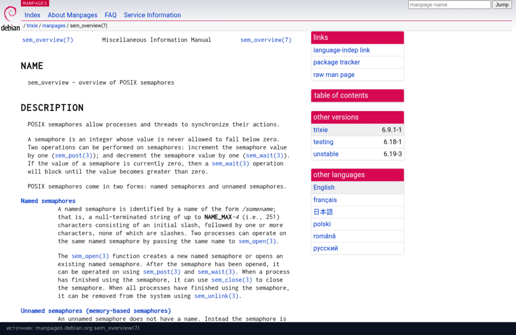Open the sem_open(3) link after 'same name to'
Image resolution: width=516 pixels, height=335 pixels.
tap(257, 241)
